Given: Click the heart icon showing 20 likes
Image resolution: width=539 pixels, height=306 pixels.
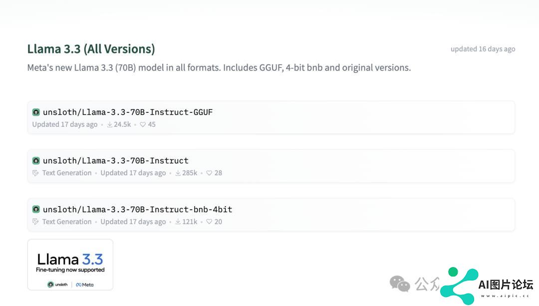Looking at the screenshot, I should 209,222.
